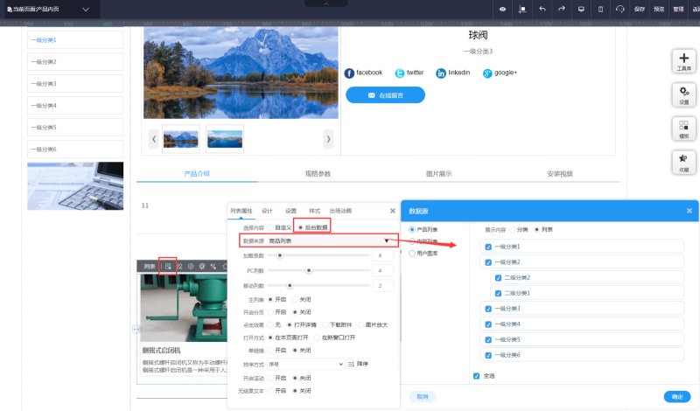
Task: Click the LinkedIn share icon
Action: click(x=441, y=73)
